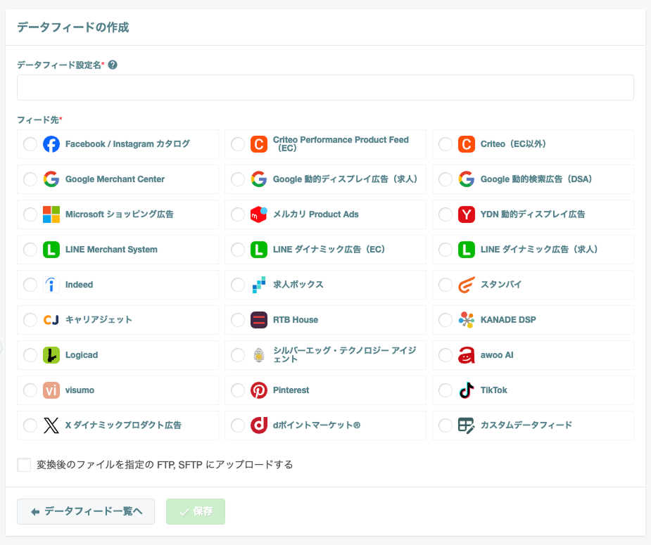Click the 求人ボックス label text
This screenshot has width=651, height=545.
tap(298, 285)
